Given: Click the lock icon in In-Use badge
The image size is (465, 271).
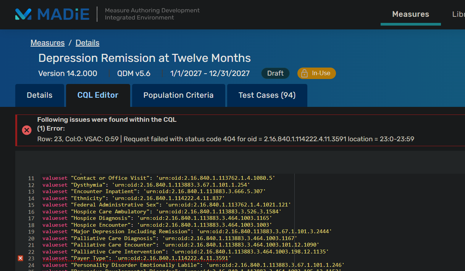Looking at the screenshot, I should [x=304, y=73].
